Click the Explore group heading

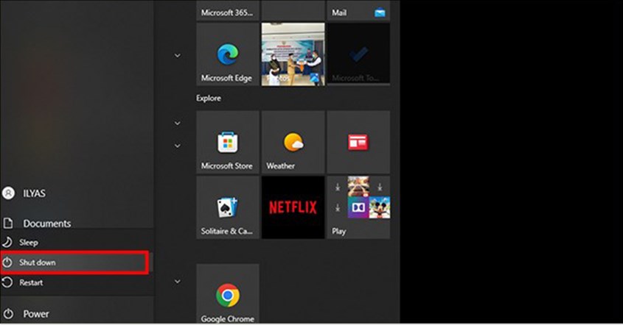tap(209, 99)
